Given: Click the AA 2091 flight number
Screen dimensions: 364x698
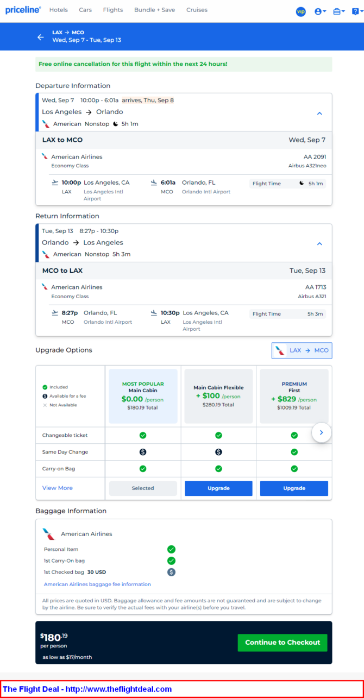Looking at the screenshot, I should [x=315, y=156].
